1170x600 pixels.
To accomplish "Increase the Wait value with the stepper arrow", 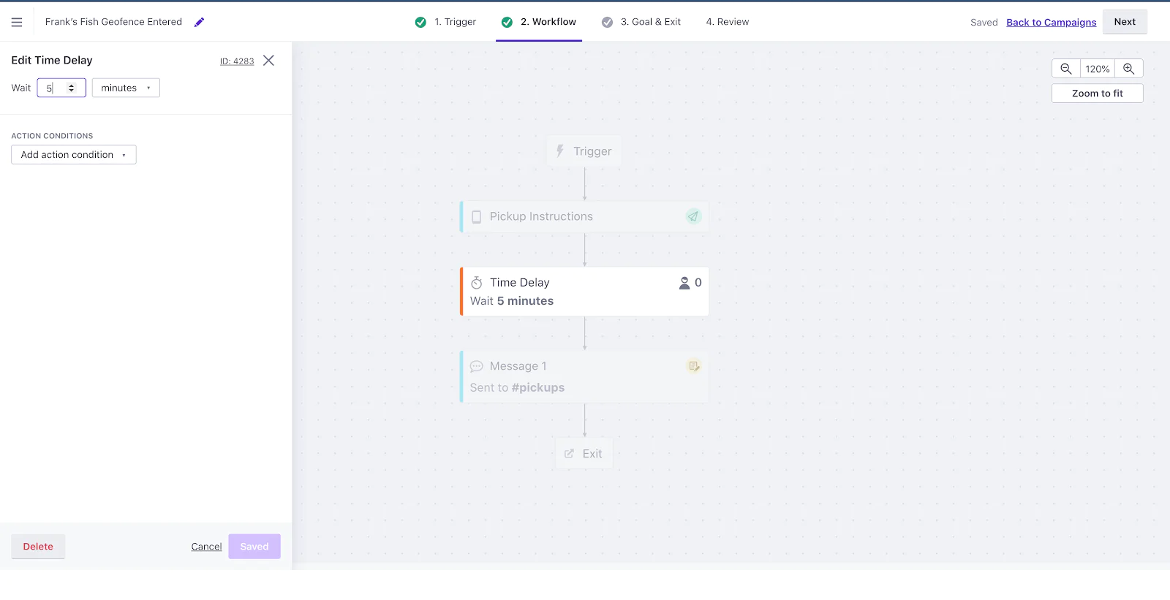I will (71, 84).
